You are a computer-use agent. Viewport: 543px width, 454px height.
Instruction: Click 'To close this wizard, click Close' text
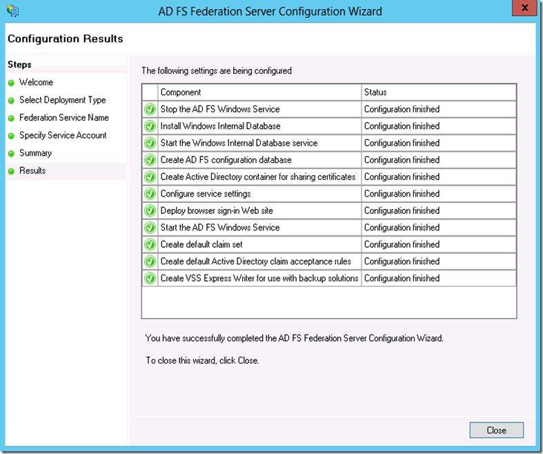click(x=202, y=360)
